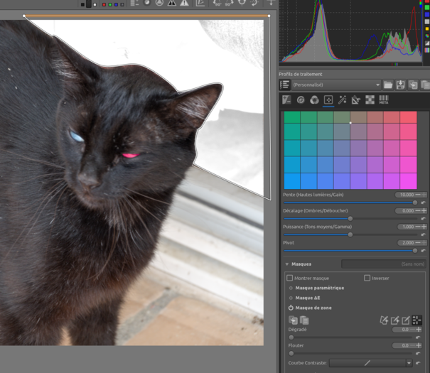Image resolution: width=430 pixels, height=373 pixels.
Task: Expand the Masque paramétrique section
Action: [291, 288]
